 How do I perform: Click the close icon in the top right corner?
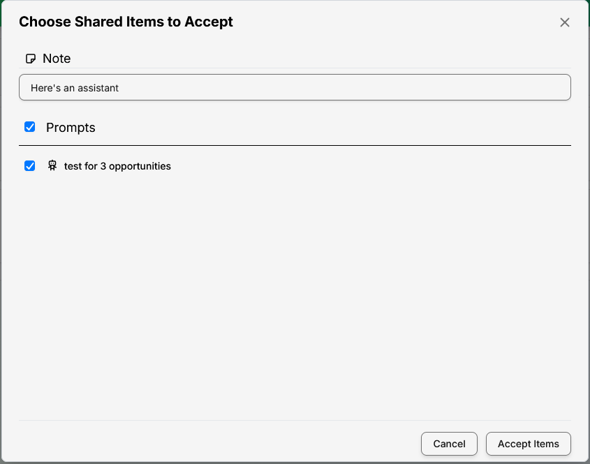pyautogui.click(x=565, y=22)
